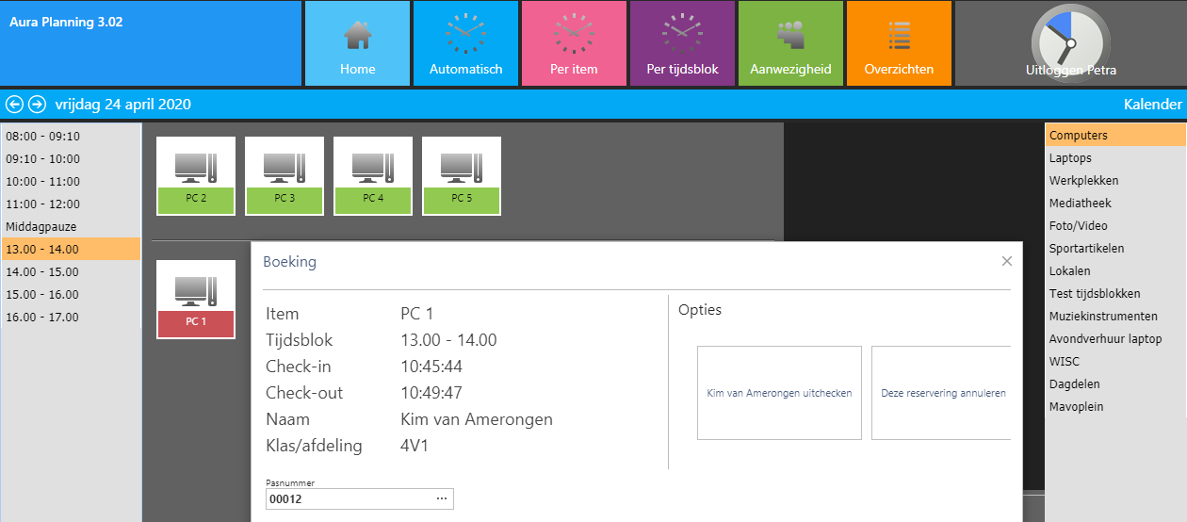Click Deze reservering annuleren

coord(942,393)
